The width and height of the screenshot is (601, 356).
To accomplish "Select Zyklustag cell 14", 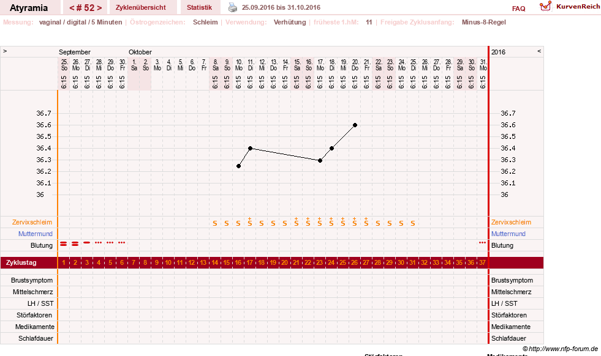I will [215, 262].
